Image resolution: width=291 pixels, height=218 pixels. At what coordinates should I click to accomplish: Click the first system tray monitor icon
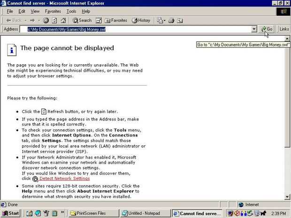[230, 213]
